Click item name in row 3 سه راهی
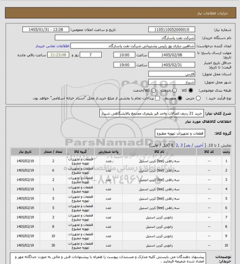The height and width of the screenshot is (264, 240). [159, 180]
